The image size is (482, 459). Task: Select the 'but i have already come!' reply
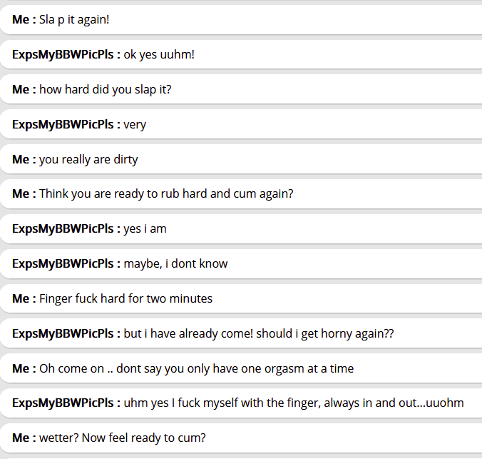pos(259,333)
